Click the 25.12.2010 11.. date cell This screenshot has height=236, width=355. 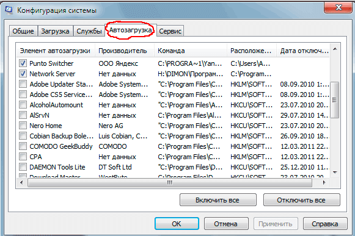tap(305, 167)
